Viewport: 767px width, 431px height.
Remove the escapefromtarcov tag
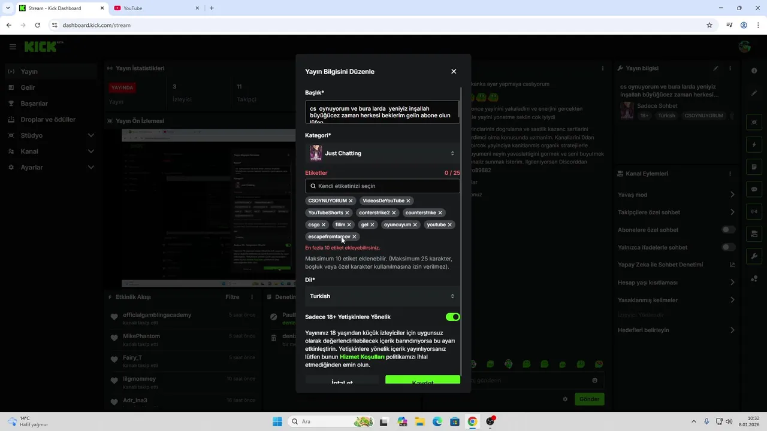pyautogui.click(x=354, y=236)
